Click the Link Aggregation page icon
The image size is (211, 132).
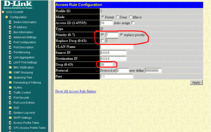tap(10, 57)
